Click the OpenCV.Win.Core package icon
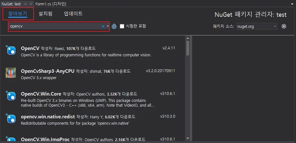The width and height of the screenshot is (296, 143). (11, 96)
